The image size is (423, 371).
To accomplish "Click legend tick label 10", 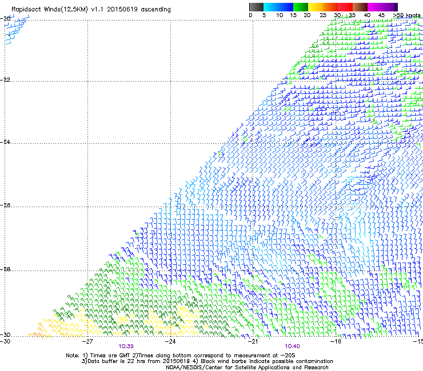I will point(280,15).
